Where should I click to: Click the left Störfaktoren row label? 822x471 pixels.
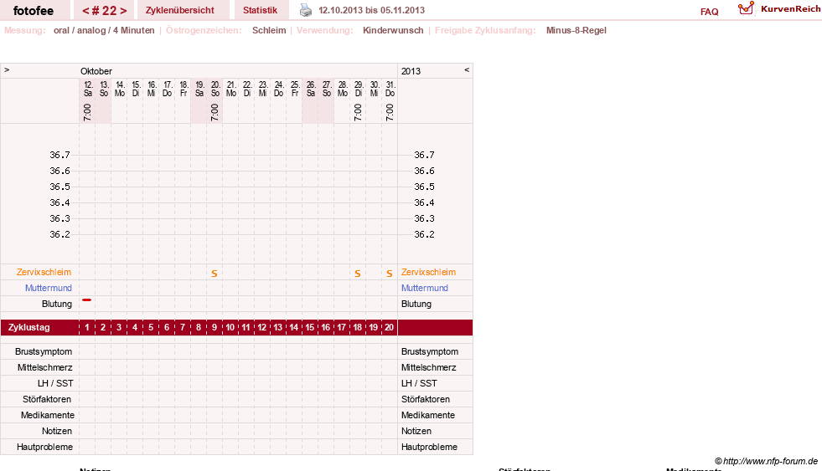coord(47,399)
